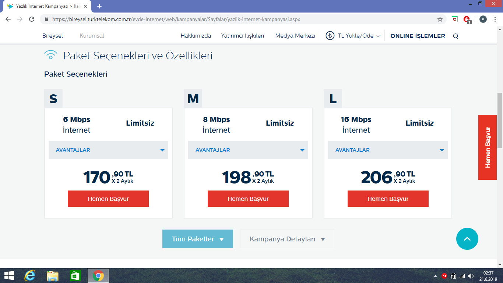
Task: Click the site search magnifier icon
Action: (x=455, y=36)
